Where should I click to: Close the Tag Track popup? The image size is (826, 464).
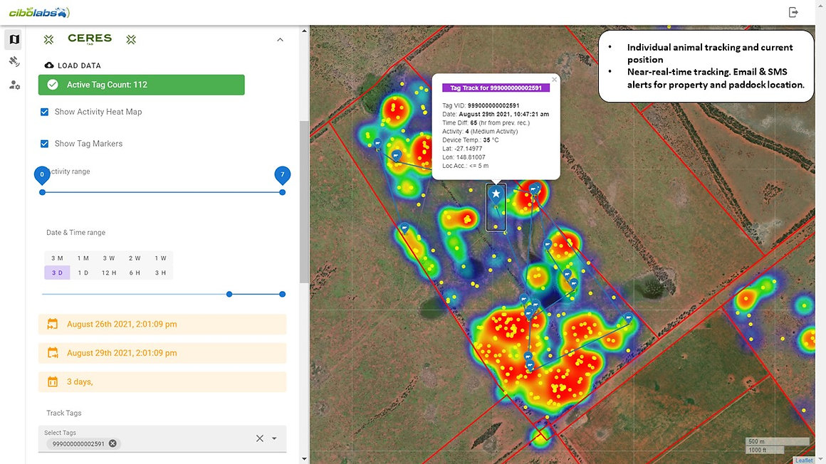click(x=554, y=80)
